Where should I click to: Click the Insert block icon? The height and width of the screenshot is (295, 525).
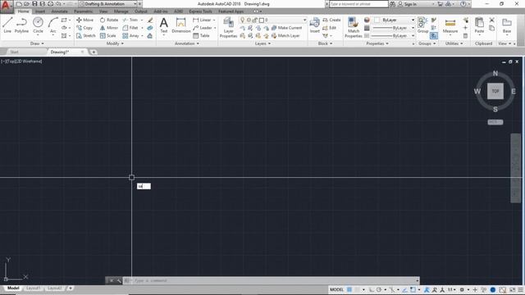[x=314, y=25]
